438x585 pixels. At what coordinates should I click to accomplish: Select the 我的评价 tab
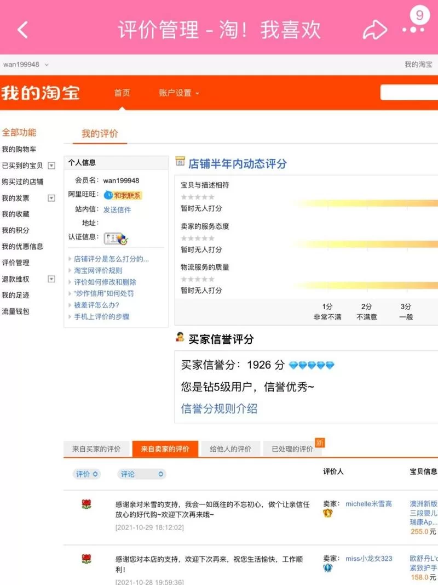[100, 134]
